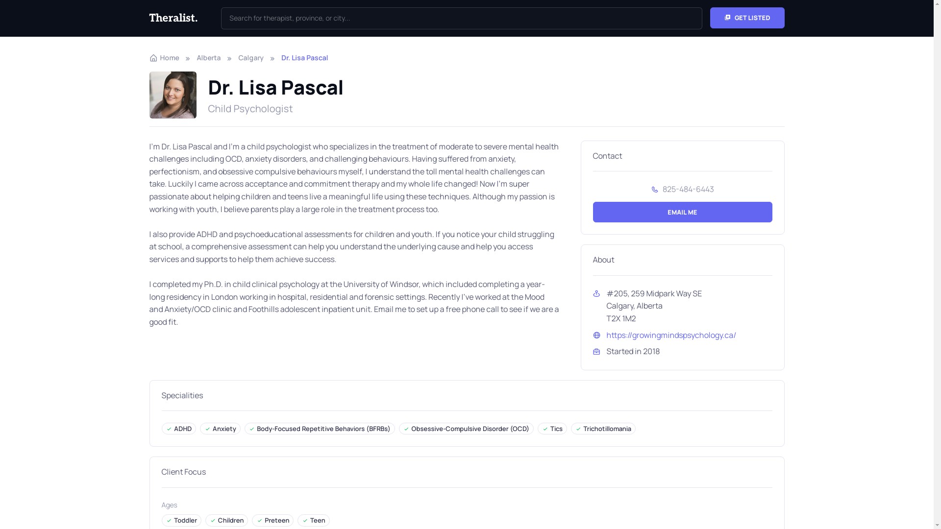Click the phone icon beside 825-484-4443
Screen dimensions: 941x529
point(655,190)
